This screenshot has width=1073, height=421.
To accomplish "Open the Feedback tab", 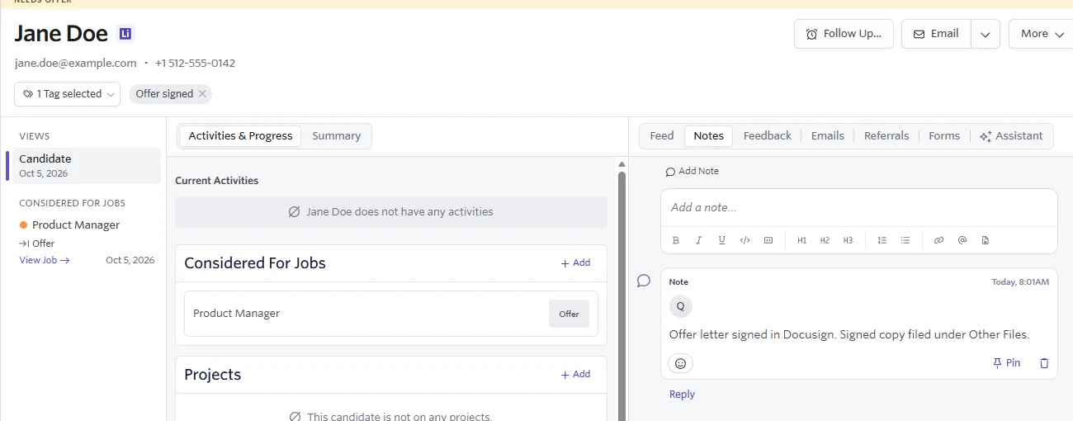I will (767, 136).
